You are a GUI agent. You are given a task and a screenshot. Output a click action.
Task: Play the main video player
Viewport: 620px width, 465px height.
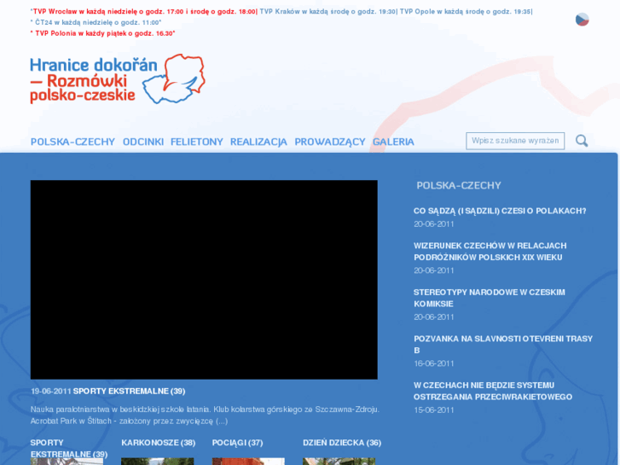(x=204, y=279)
